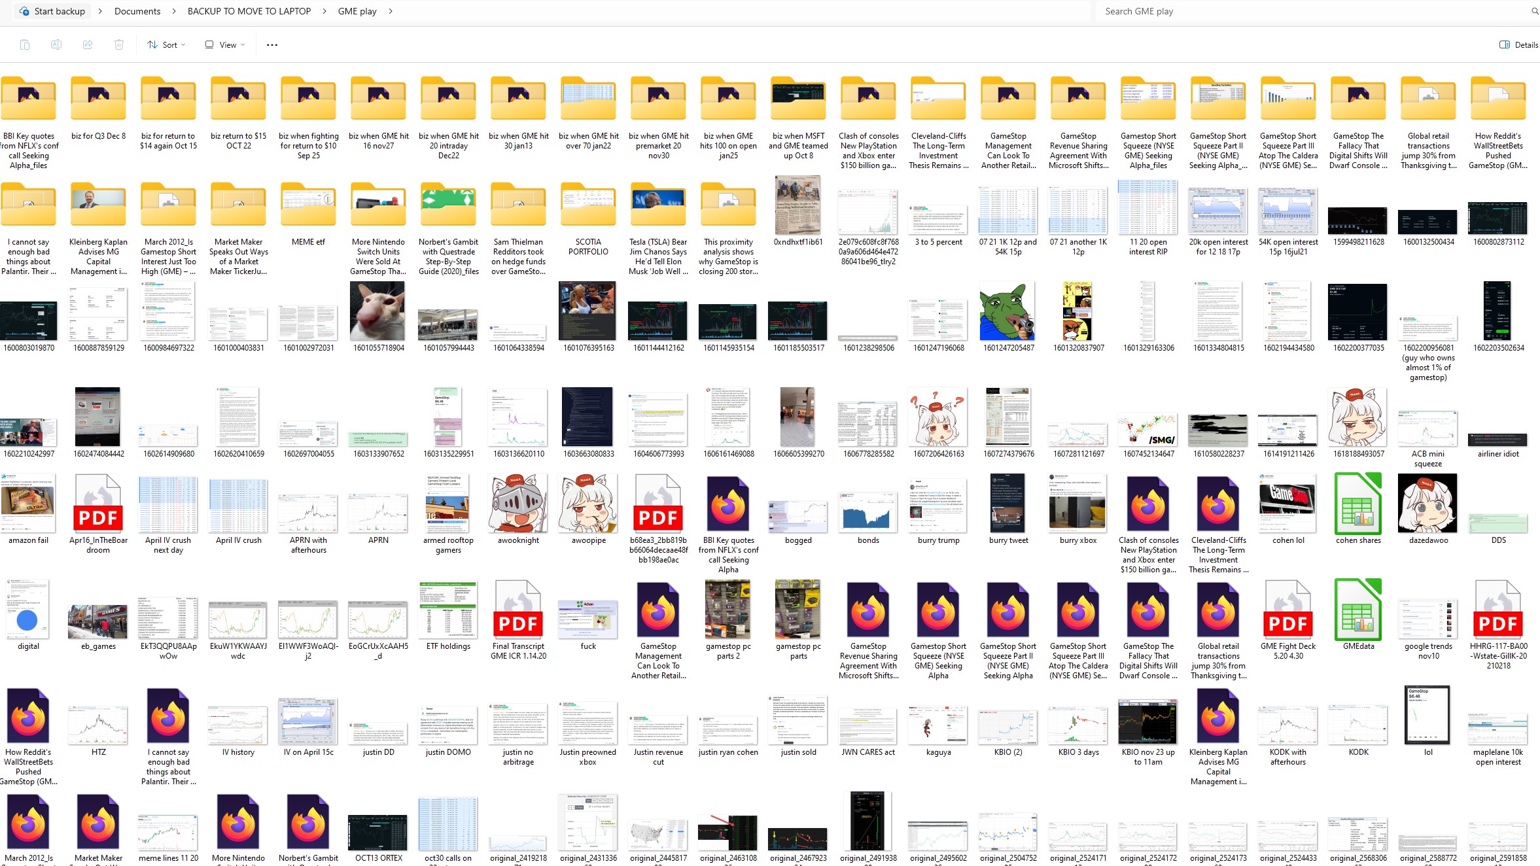Click the Delete trash icon

[x=119, y=44]
